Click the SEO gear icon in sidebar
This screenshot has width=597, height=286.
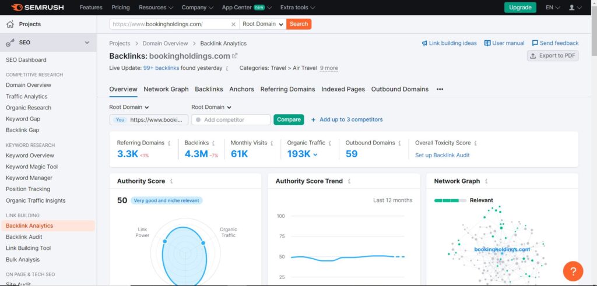pos(10,43)
